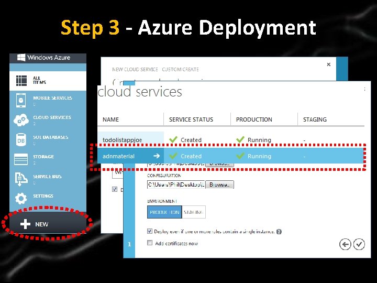The width and height of the screenshot is (377, 283).
Task: Click arrow next to adnmaterial
Action: [157, 156]
